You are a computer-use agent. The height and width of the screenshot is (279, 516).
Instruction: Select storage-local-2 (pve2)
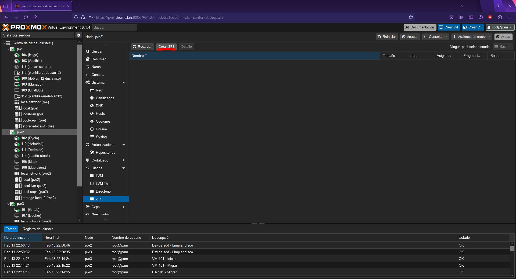coord(39,198)
